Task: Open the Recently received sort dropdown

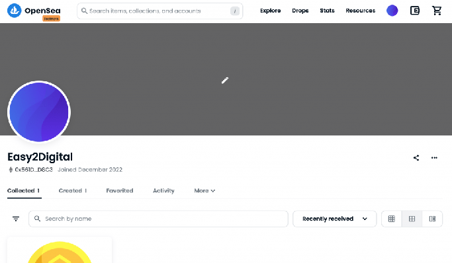Action: pos(335,219)
